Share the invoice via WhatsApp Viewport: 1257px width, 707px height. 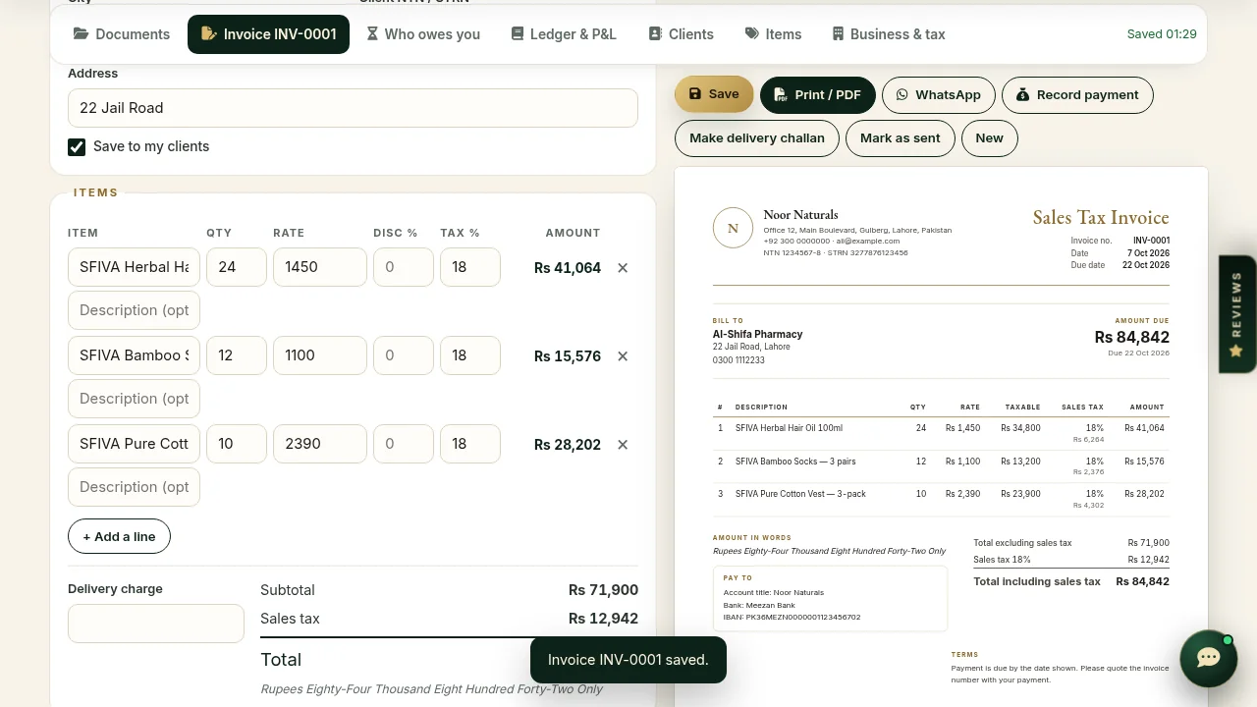[x=938, y=94]
